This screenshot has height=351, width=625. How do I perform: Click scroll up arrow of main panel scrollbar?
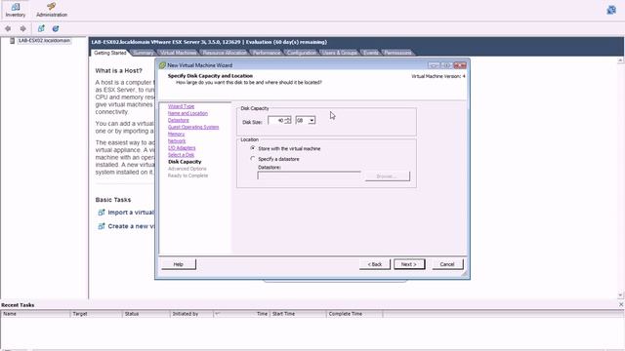tap(620, 60)
